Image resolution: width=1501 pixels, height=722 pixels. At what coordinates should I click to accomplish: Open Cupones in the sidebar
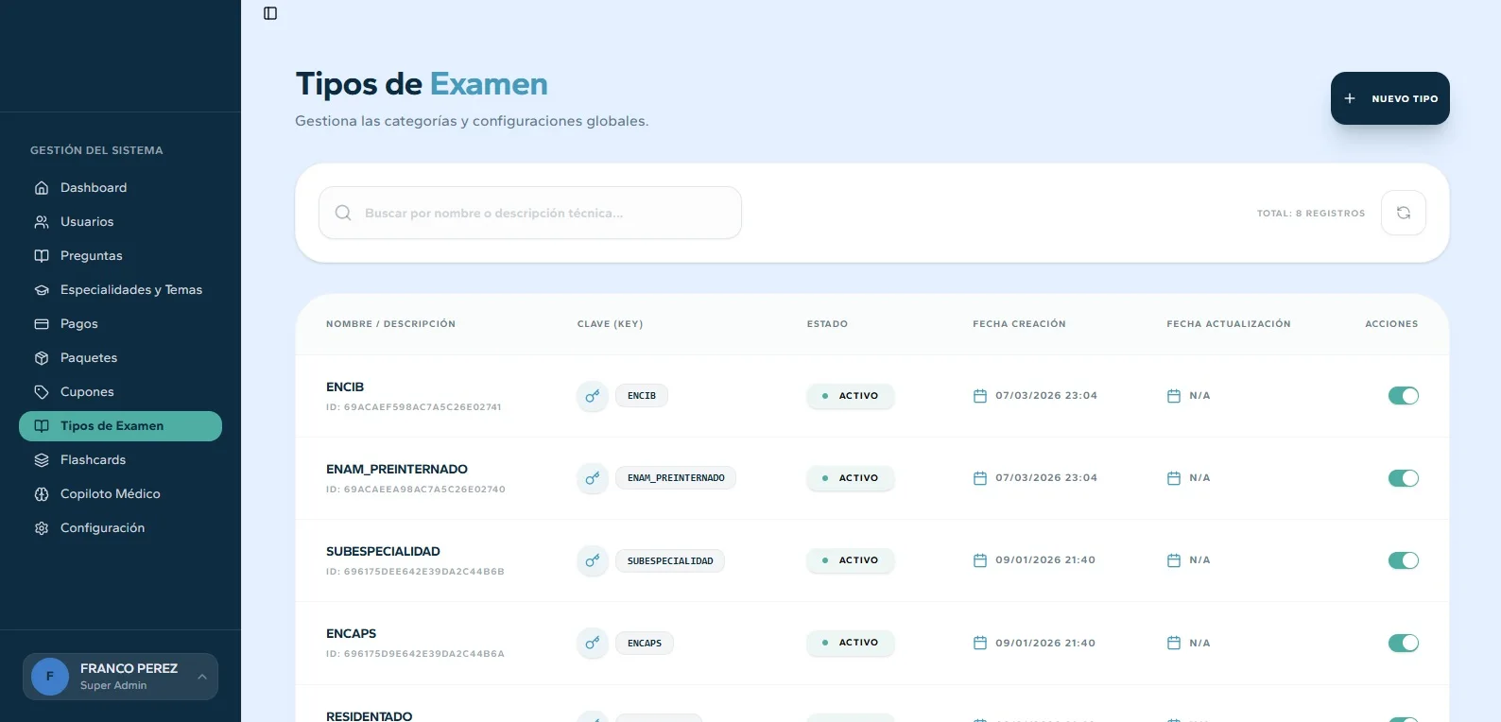coord(120,391)
